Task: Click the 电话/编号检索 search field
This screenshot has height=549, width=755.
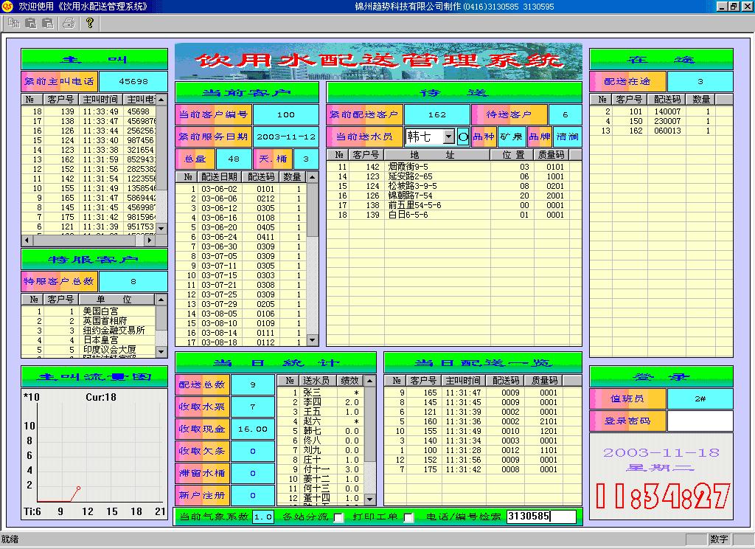Action: 541,517
